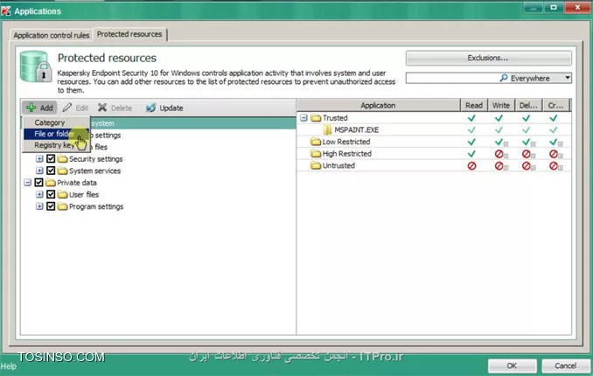Click inside the search input field
Screen dimensions: 593x376
point(452,78)
